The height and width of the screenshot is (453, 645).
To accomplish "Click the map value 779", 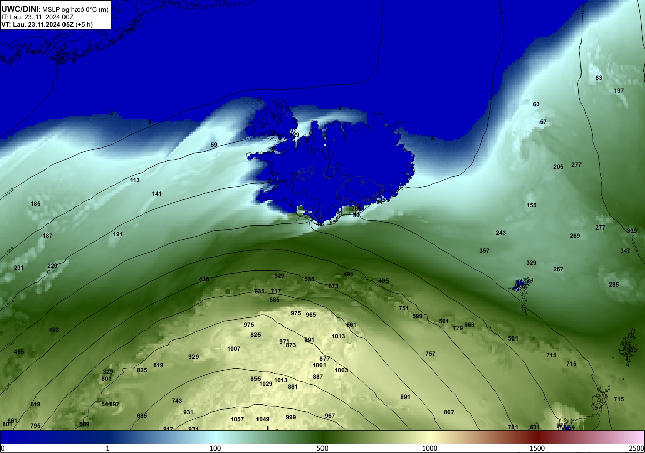I will [x=458, y=328].
